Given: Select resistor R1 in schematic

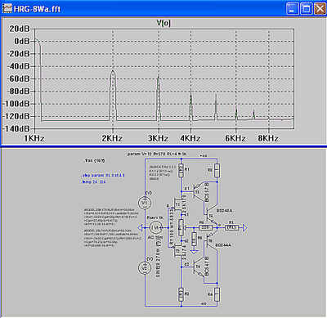Looking at the screenshot, I should 181,170.
